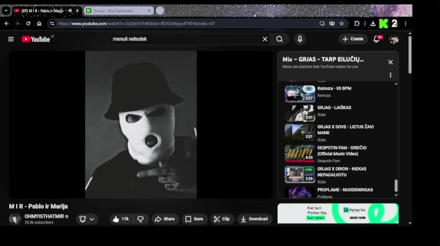Open the YouTube hamburger guide menu

point(11,39)
